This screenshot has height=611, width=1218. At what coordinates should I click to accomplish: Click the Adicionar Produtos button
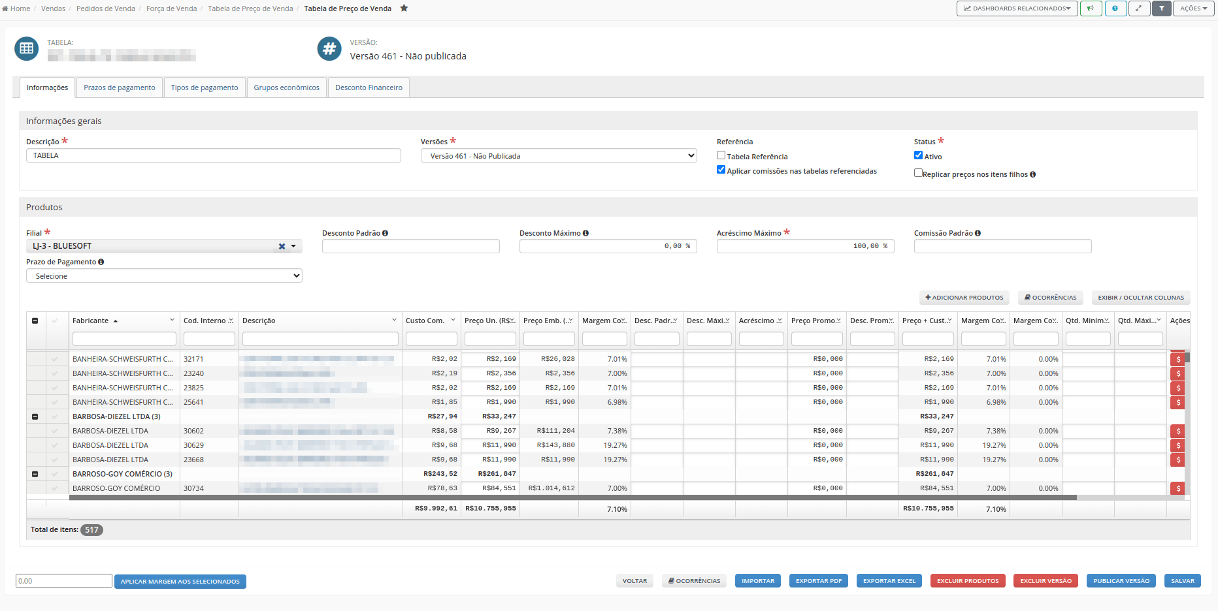[964, 298]
